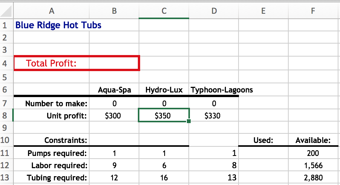340x185 pixels.
Task: Select row 13 header
Action: (7, 178)
